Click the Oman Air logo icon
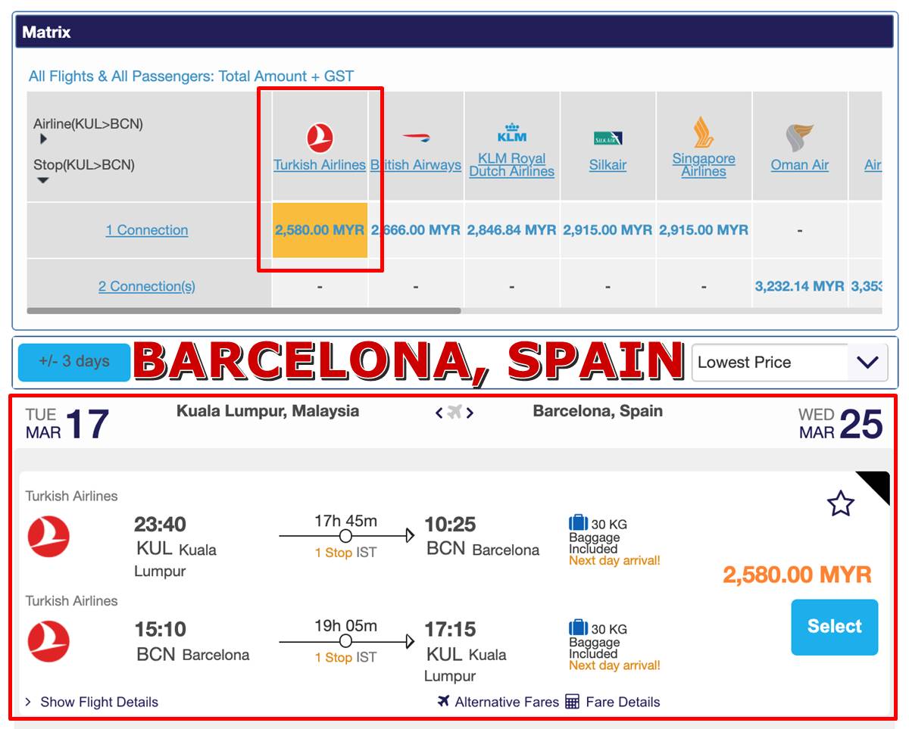Image resolution: width=909 pixels, height=729 pixels. click(799, 139)
